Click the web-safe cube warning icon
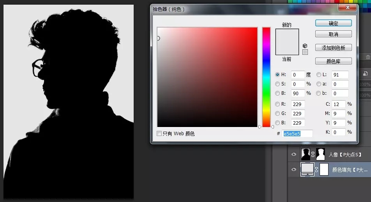Screen dimensions: 371x202 point(305,46)
